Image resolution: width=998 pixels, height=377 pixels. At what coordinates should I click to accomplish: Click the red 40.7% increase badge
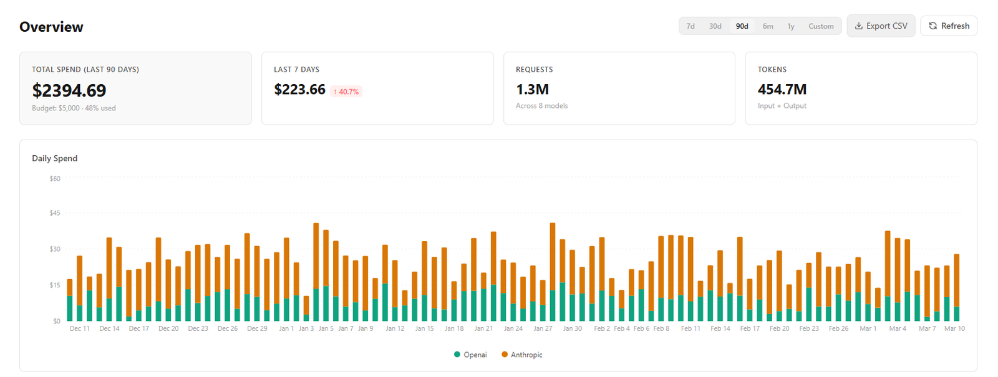pos(346,92)
